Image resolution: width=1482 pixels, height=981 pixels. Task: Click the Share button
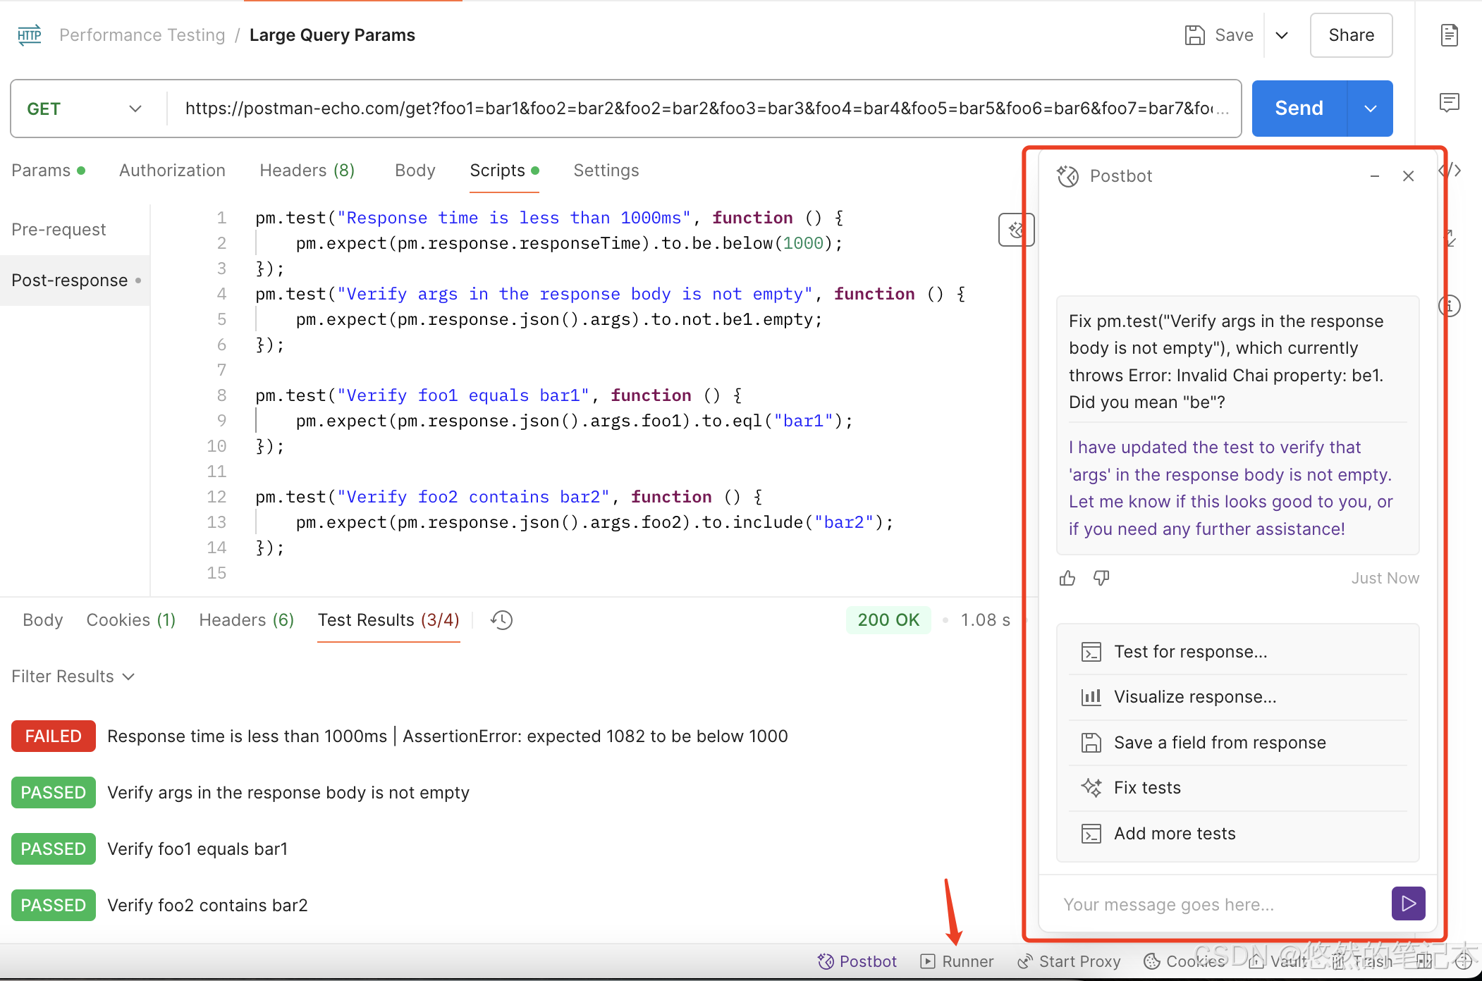1350,35
